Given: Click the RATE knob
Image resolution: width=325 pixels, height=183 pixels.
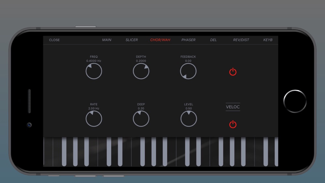Looking at the screenshot, I should pos(94,119).
